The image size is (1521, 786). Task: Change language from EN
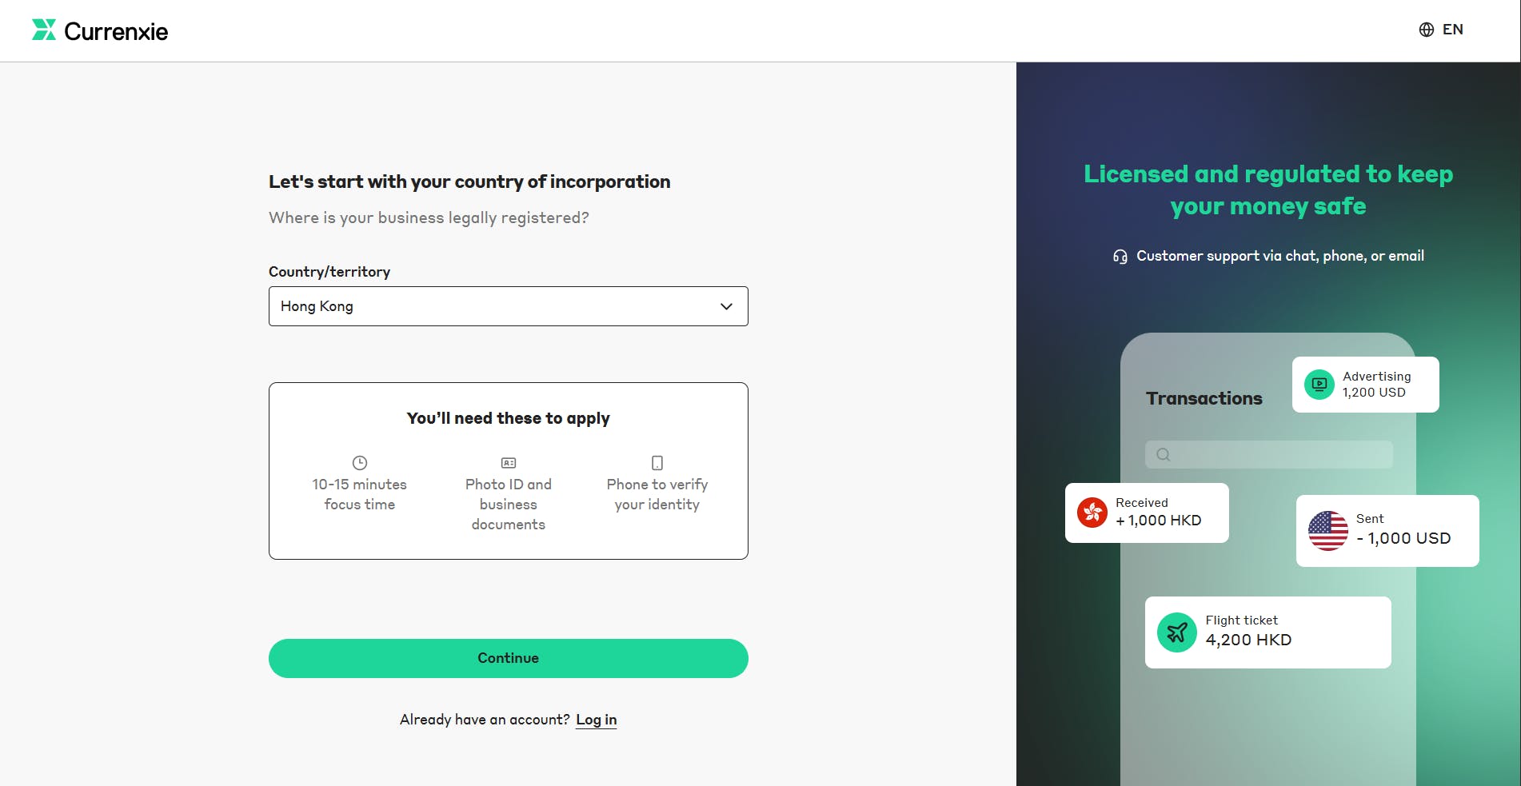click(x=1453, y=29)
